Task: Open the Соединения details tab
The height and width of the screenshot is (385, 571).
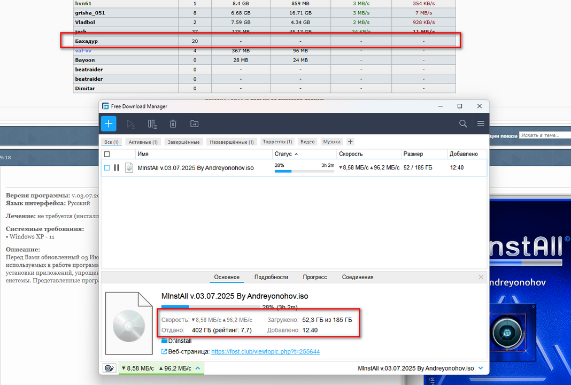Action: coord(358,277)
